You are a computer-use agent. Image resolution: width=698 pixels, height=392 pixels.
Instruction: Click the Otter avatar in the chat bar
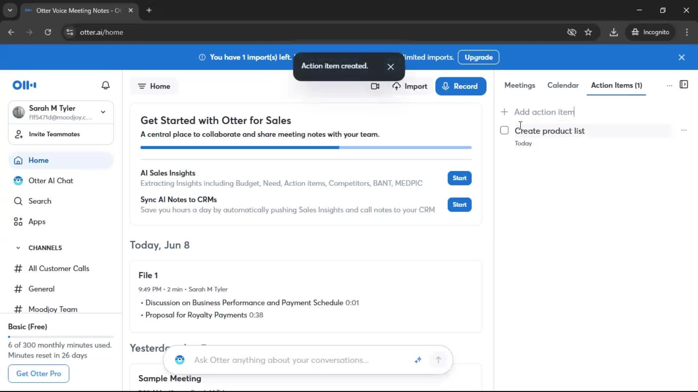(x=180, y=360)
